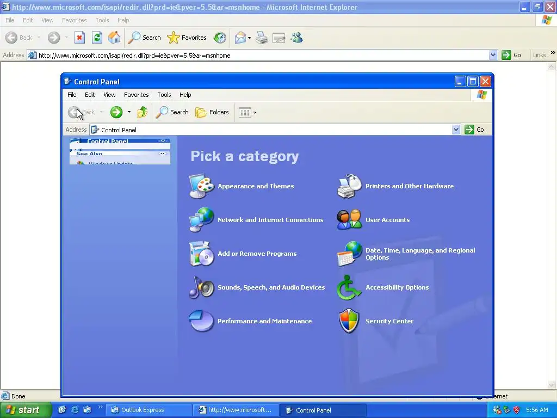Click Go button in Internet Explorer address bar
Viewport: 557px width, 418px height.
511,55
